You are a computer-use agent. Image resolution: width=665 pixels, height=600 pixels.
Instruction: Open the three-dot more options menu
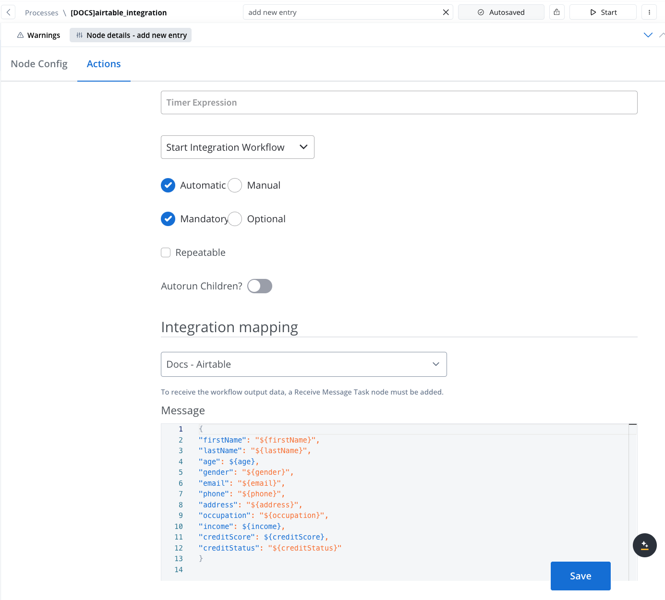coord(649,12)
